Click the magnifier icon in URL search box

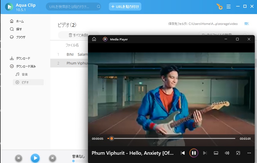pos(99,6)
